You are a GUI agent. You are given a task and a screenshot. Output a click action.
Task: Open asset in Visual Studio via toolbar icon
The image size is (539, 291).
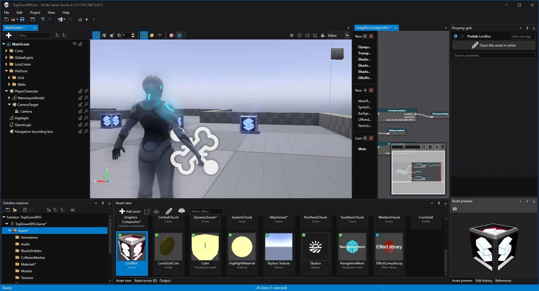[60, 19]
